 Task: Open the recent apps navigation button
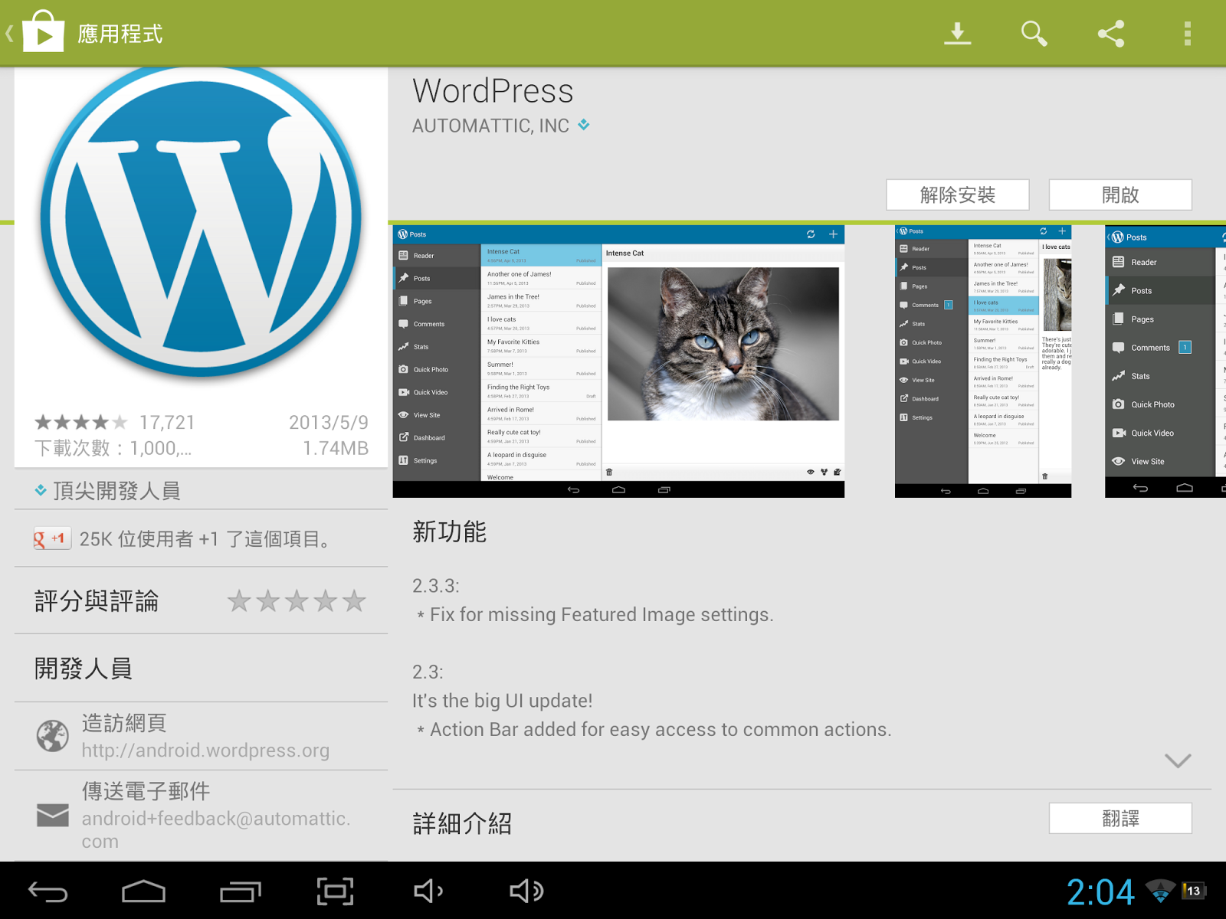pyautogui.click(x=240, y=891)
